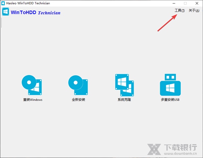Open the 关于(A) About menu
Image resolution: width=203 pixels, height=158 pixels.
click(x=194, y=10)
